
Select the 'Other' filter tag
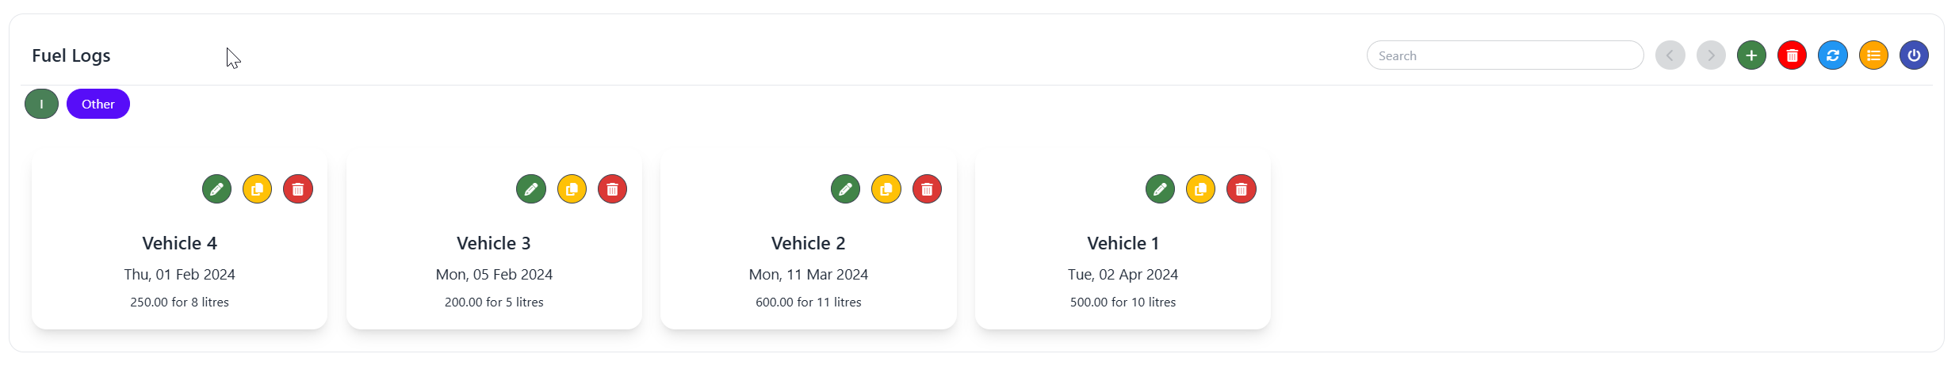[x=98, y=104]
